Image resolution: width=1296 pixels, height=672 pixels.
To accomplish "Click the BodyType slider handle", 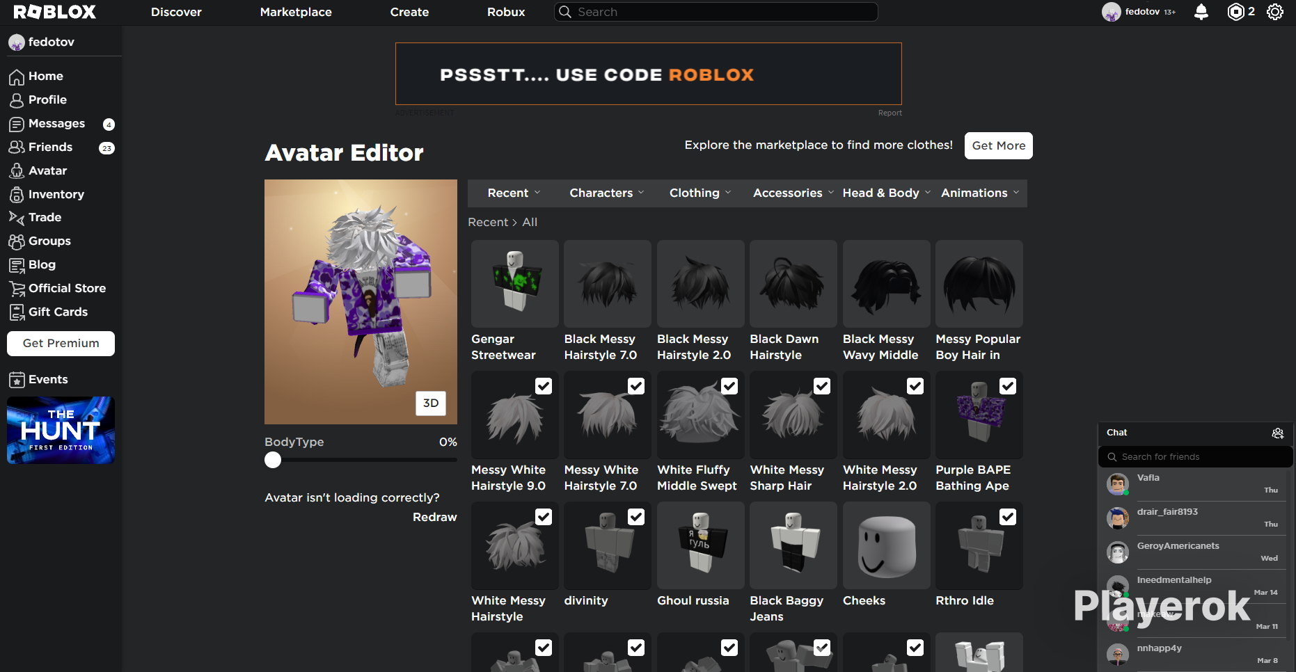I will (273, 460).
